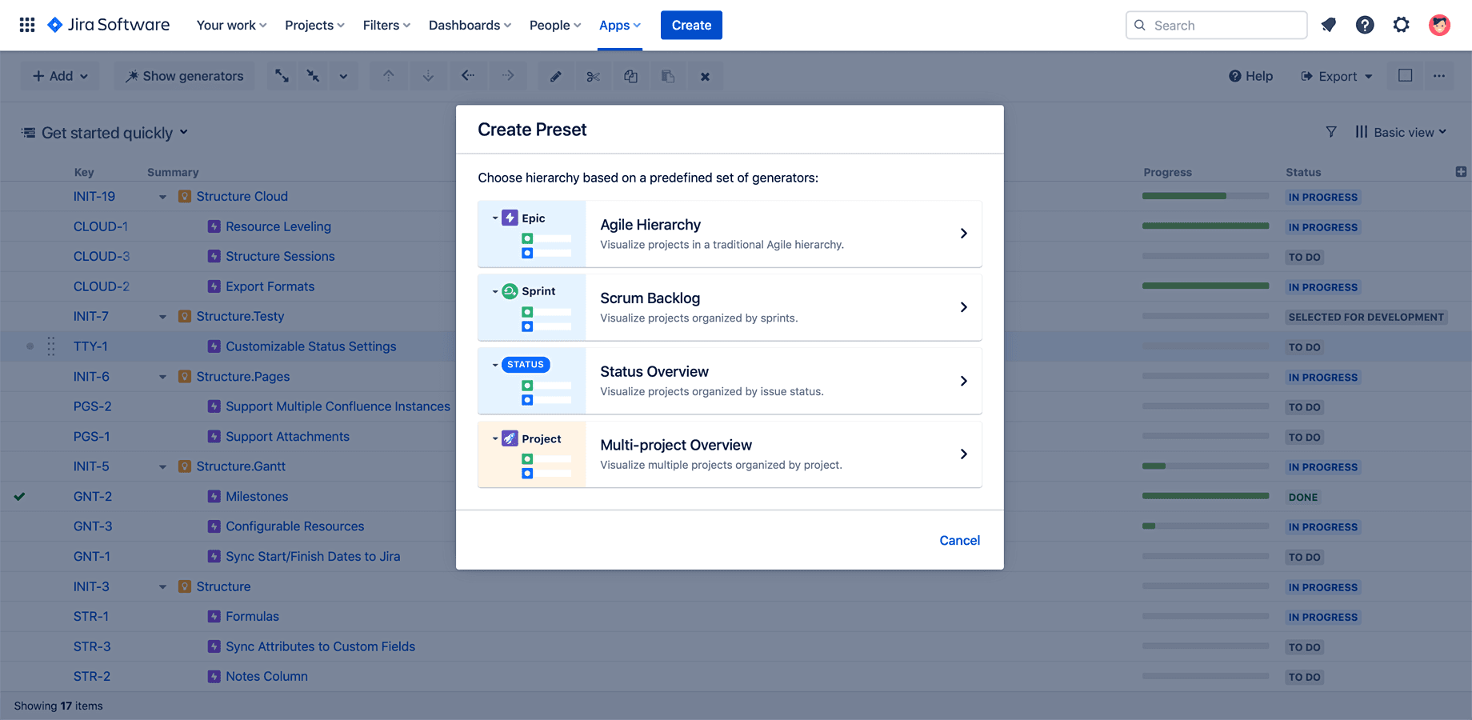Open the Get started quickly structure selector

[x=105, y=133]
